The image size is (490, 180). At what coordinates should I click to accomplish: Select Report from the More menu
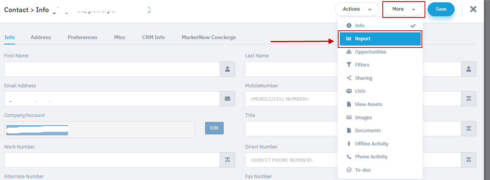pos(380,39)
